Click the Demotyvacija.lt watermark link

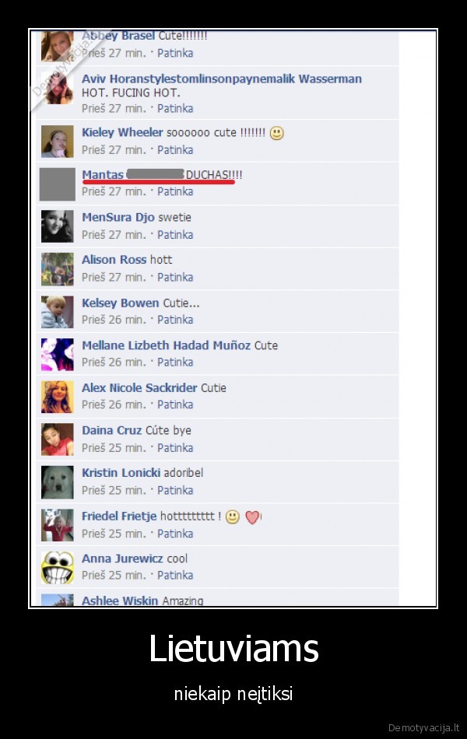(423, 727)
